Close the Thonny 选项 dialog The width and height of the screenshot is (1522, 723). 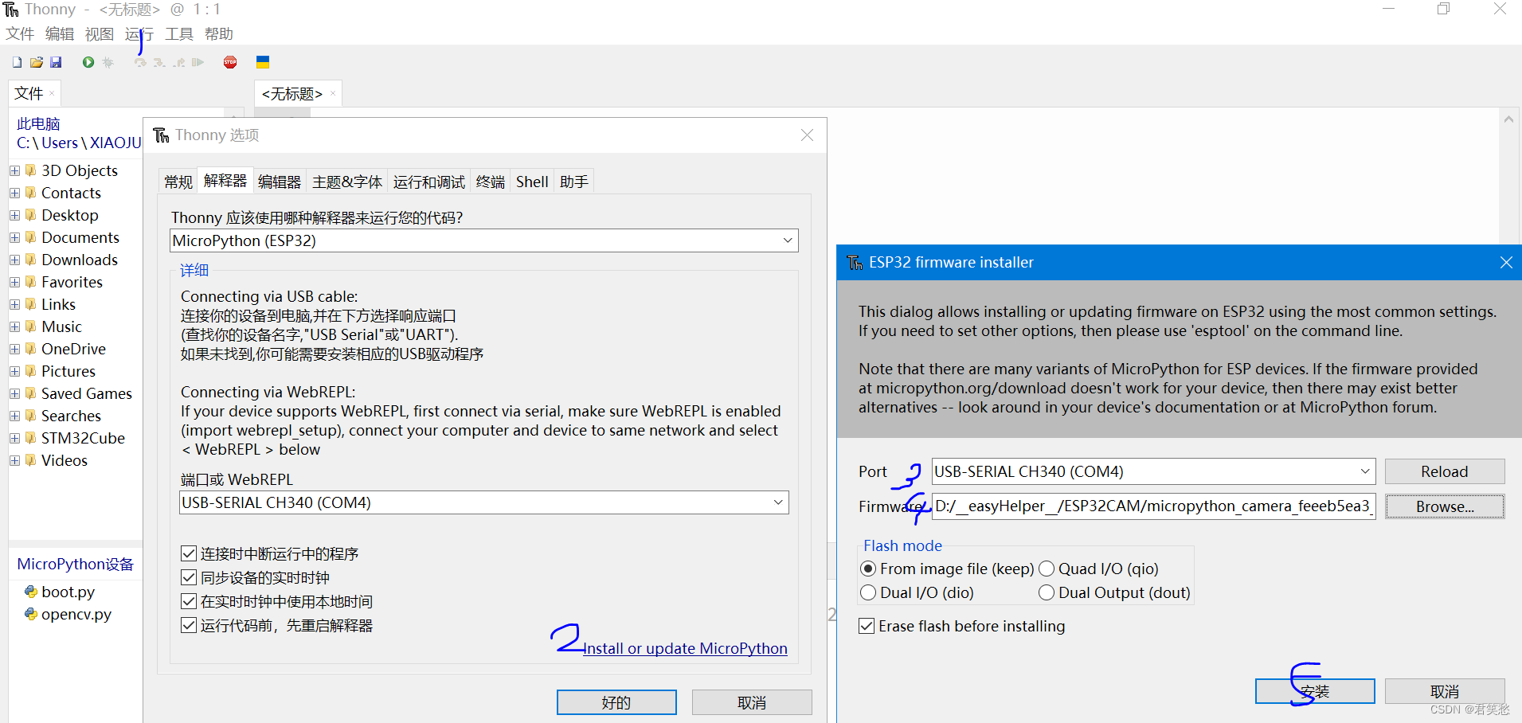[x=807, y=135]
